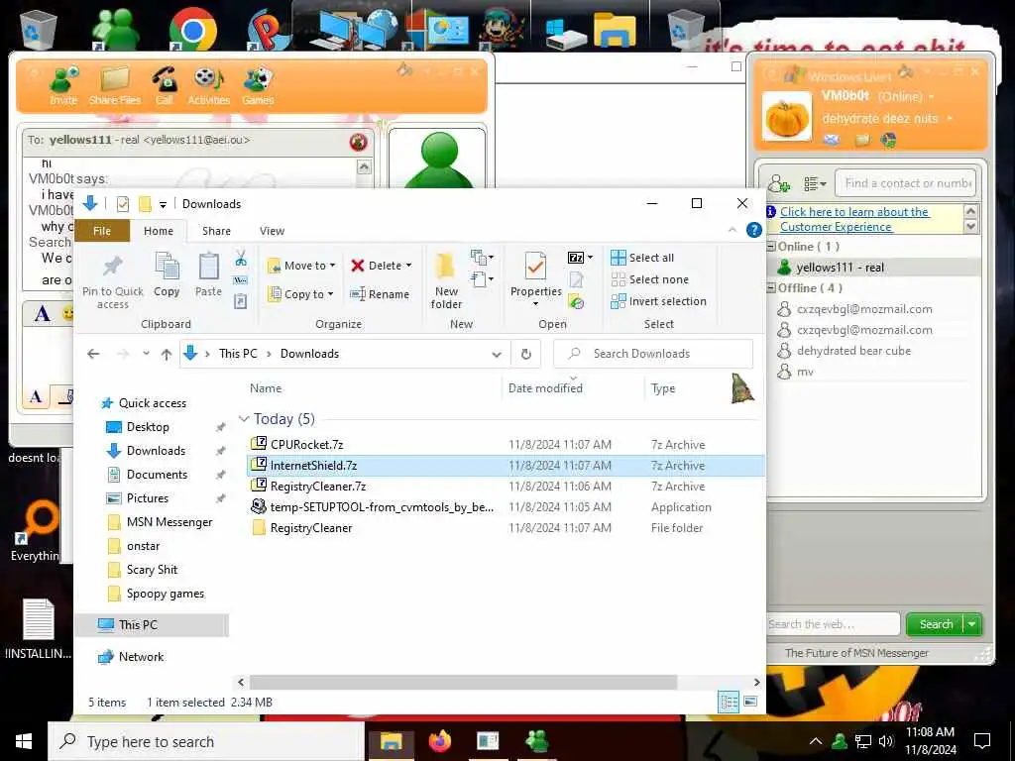This screenshot has width=1015, height=761.
Task: Click the pumpkin display picture in Messenger
Action: click(x=786, y=117)
